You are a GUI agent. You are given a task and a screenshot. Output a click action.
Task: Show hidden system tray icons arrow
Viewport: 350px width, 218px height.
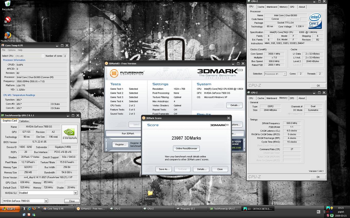coord(324,212)
